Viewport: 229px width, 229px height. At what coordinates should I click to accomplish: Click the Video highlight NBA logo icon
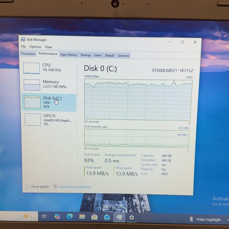coord(192,219)
